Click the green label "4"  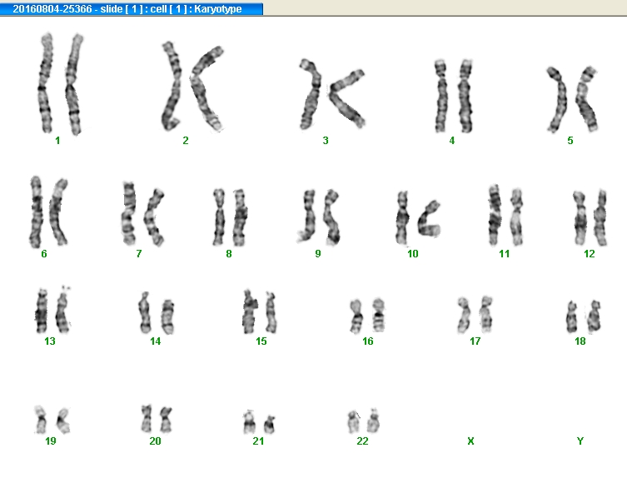click(x=452, y=141)
